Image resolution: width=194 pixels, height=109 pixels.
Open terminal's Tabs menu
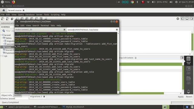pos(52,25)
